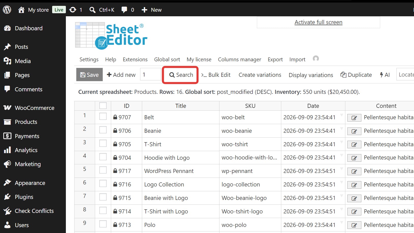This screenshot has height=233, width=414.
Task: Open Posts pin icon in sidebar
Action: (x=7, y=47)
